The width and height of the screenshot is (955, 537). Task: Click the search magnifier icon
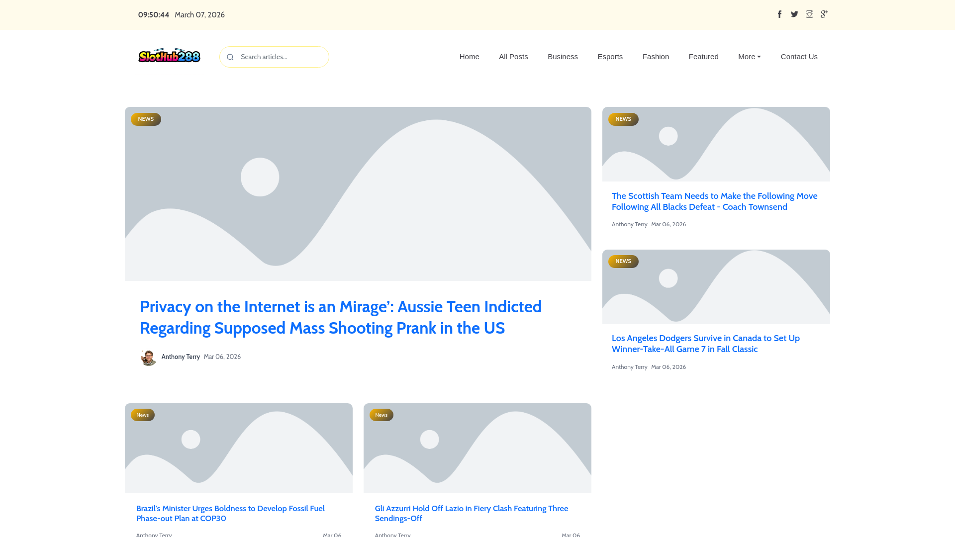pyautogui.click(x=230, y=57)
